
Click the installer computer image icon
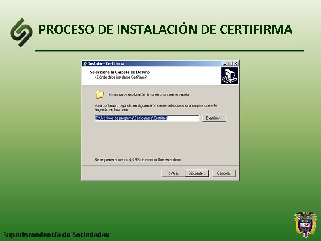230,76
